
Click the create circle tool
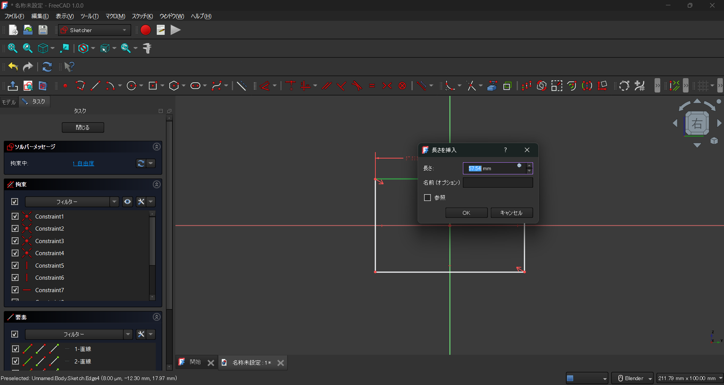tap(131, 86)
